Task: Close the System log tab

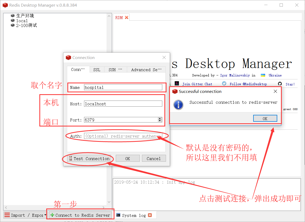Action: [x=150, y=215]
